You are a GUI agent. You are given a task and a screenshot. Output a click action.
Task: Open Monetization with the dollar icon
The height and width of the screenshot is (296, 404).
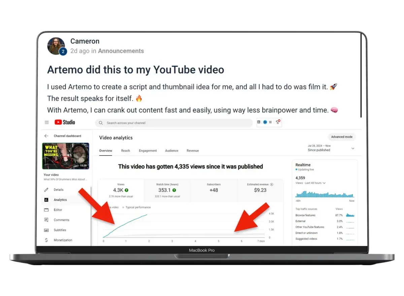[x=46, y=240]
